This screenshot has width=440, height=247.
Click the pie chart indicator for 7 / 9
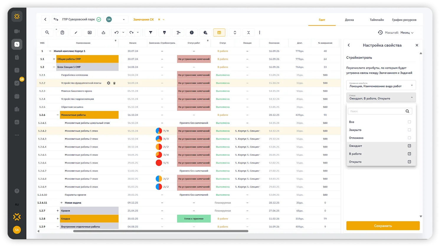(x=159, y=131)
